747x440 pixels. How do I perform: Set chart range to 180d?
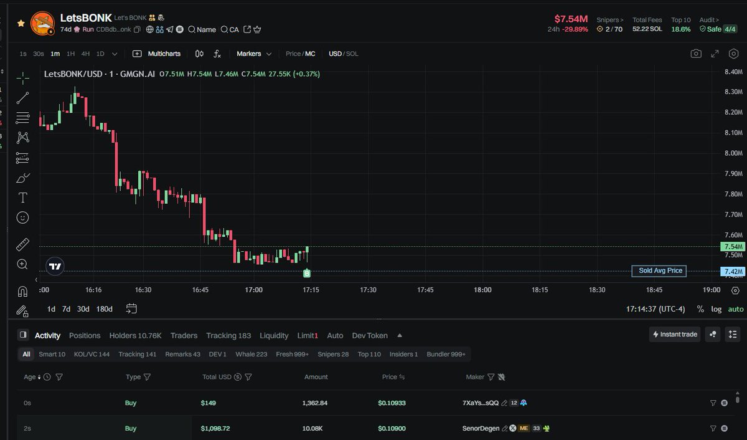coord(105,309)
